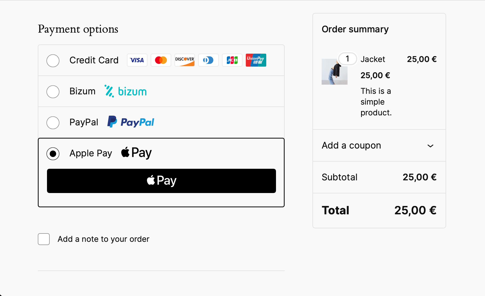Click the Visa card icon
The width and height of the screenshot is (485, 296).
point(137,60)
